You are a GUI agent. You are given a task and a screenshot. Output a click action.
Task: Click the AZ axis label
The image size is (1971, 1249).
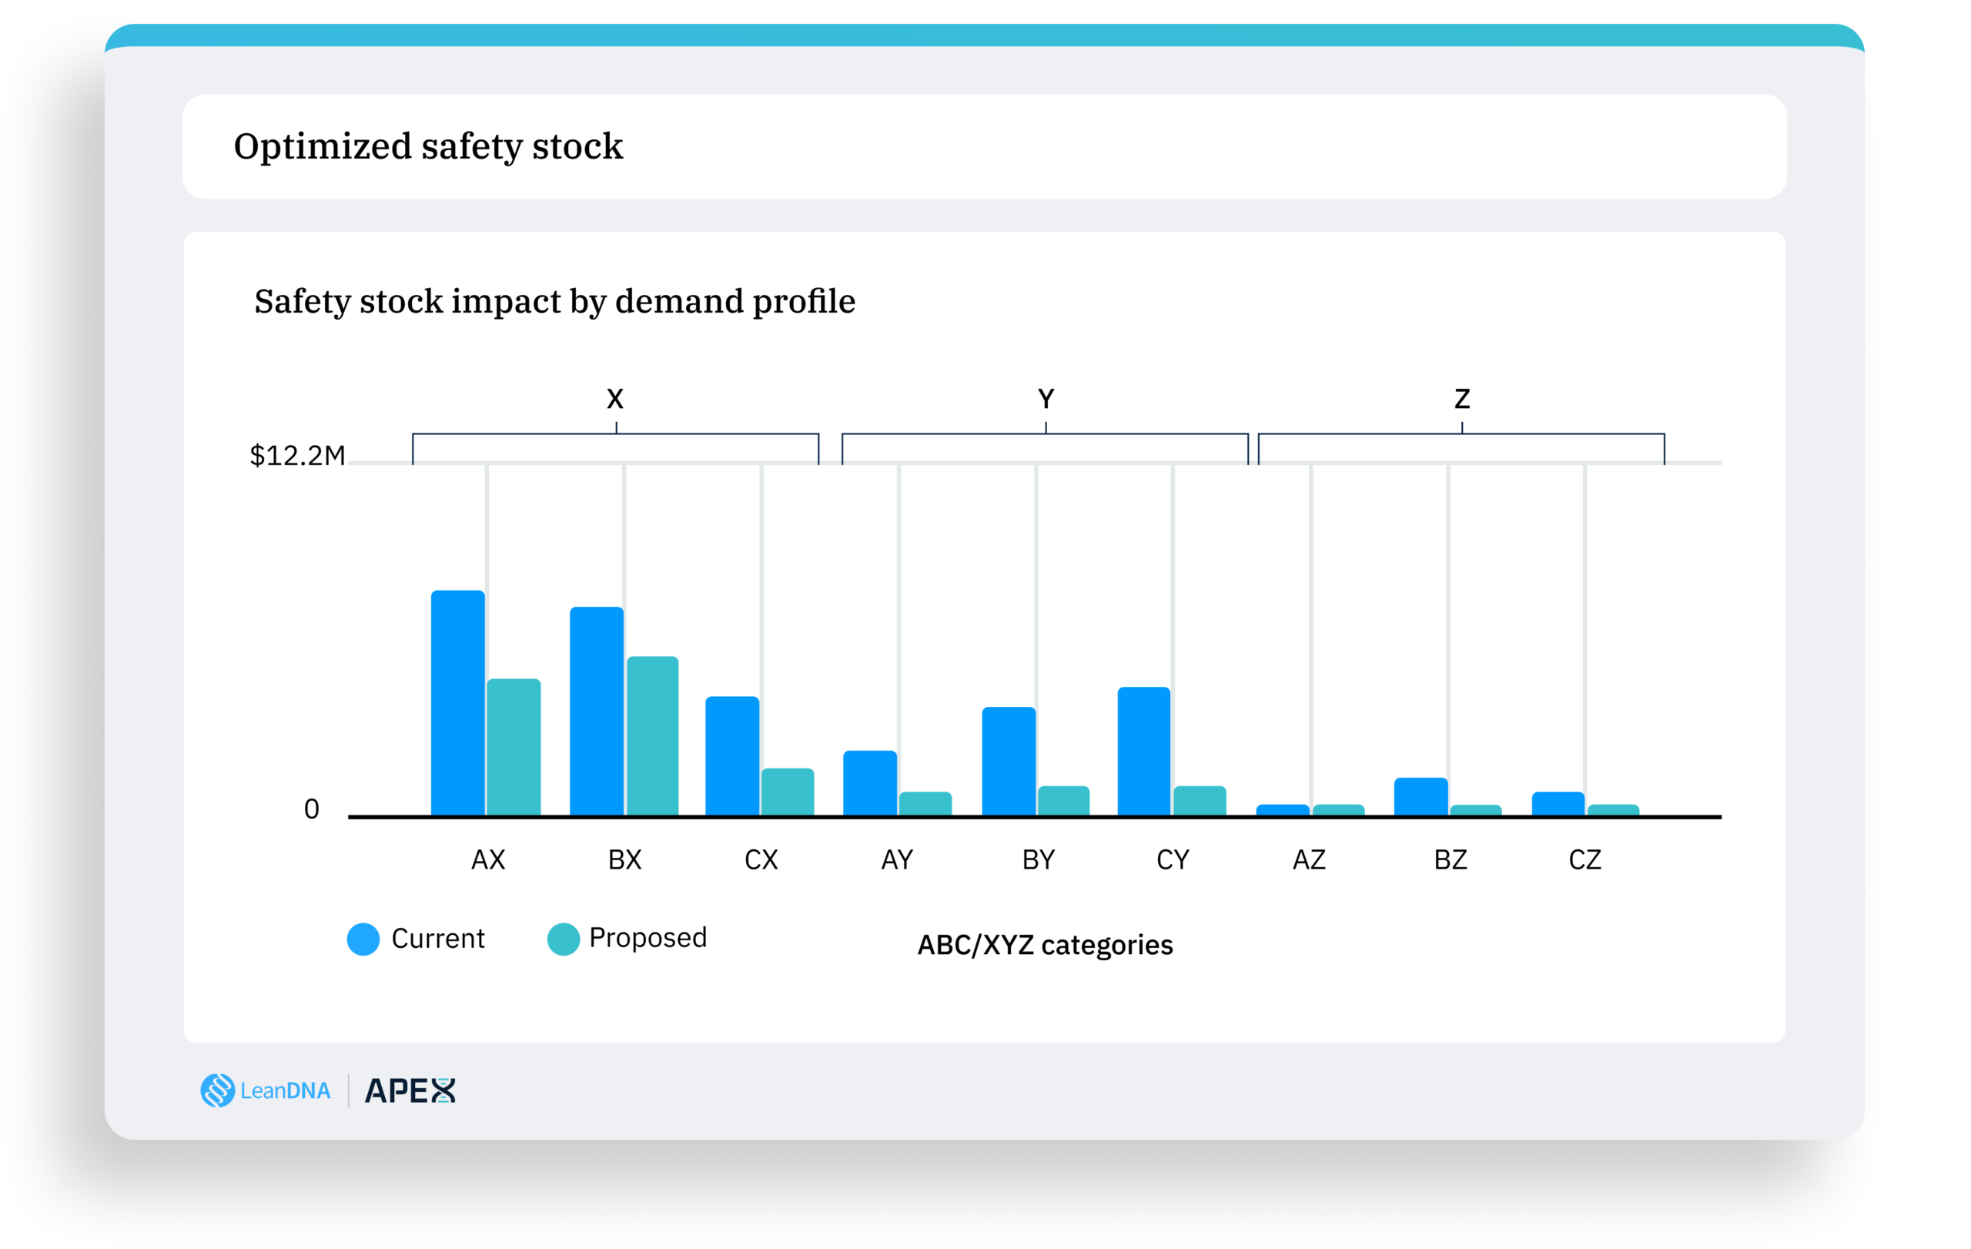[x=1310, y=860]
